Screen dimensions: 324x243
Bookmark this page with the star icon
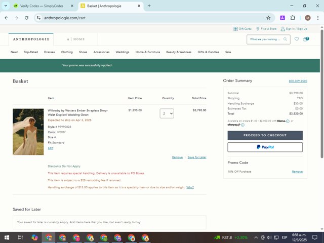(268, 18)
